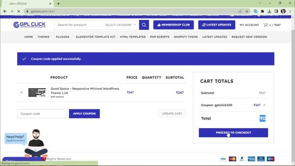This screenshot has width=295, height=166.
Task: Expand the Select Category dropdown
Action: click(120, 25)
